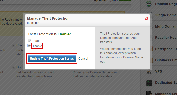Select the Disable radio button

[29, 45]
